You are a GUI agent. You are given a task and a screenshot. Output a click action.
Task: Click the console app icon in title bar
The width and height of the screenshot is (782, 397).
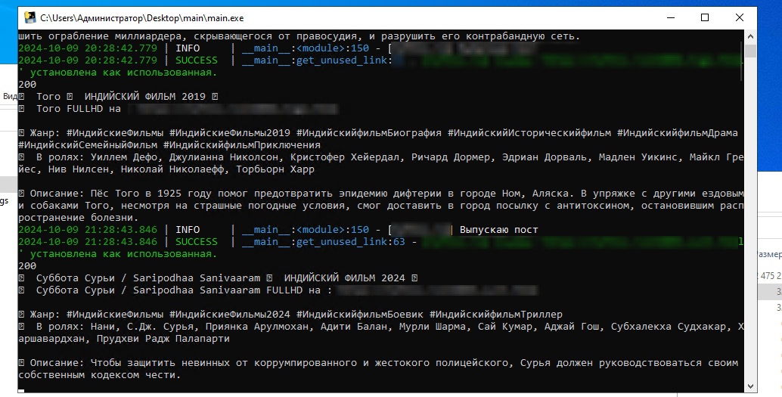tap(28, 17)
